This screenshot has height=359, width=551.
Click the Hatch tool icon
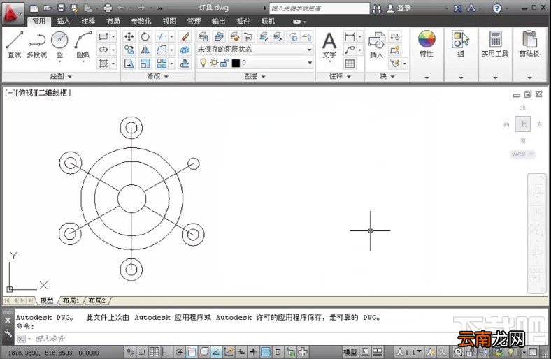tap(103, 64)
